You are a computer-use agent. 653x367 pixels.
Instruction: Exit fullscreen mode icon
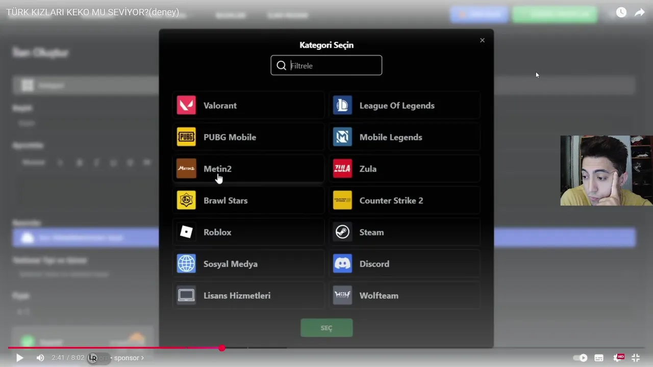[636, 358]
